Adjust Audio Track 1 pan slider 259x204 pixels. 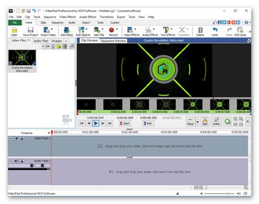coord(42,166)
